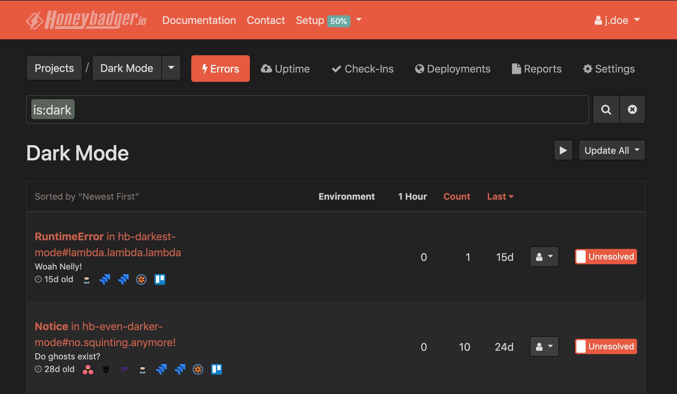This screenshot has height=394, width=677.
Task: Open the Check-Ins tab
Action: coord(362,69)
